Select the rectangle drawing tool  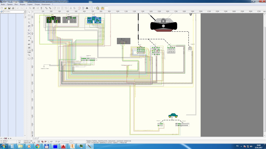[x=29, y=16]
